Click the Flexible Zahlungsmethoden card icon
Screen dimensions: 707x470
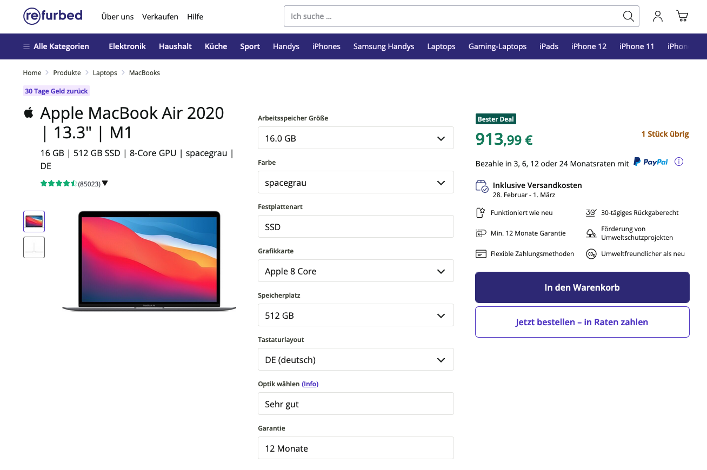[x=481, y=254]
